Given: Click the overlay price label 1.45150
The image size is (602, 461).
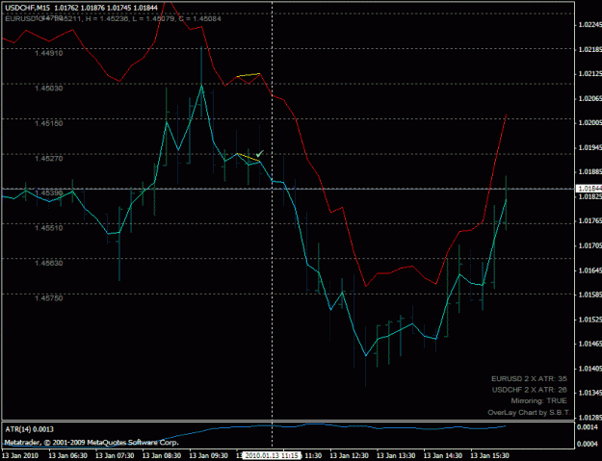Looking at the screenshot, I should click(49, 123).
